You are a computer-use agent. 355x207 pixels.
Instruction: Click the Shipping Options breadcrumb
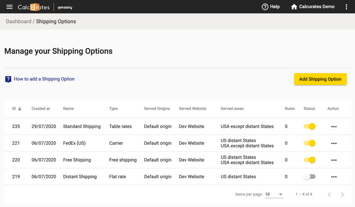tap(56, 21)
